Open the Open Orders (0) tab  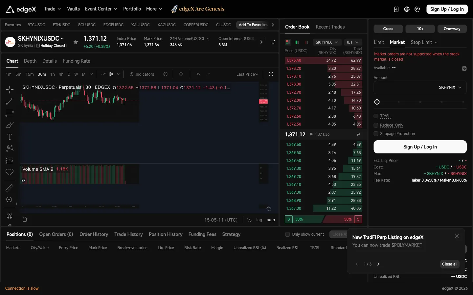(56, 234)
